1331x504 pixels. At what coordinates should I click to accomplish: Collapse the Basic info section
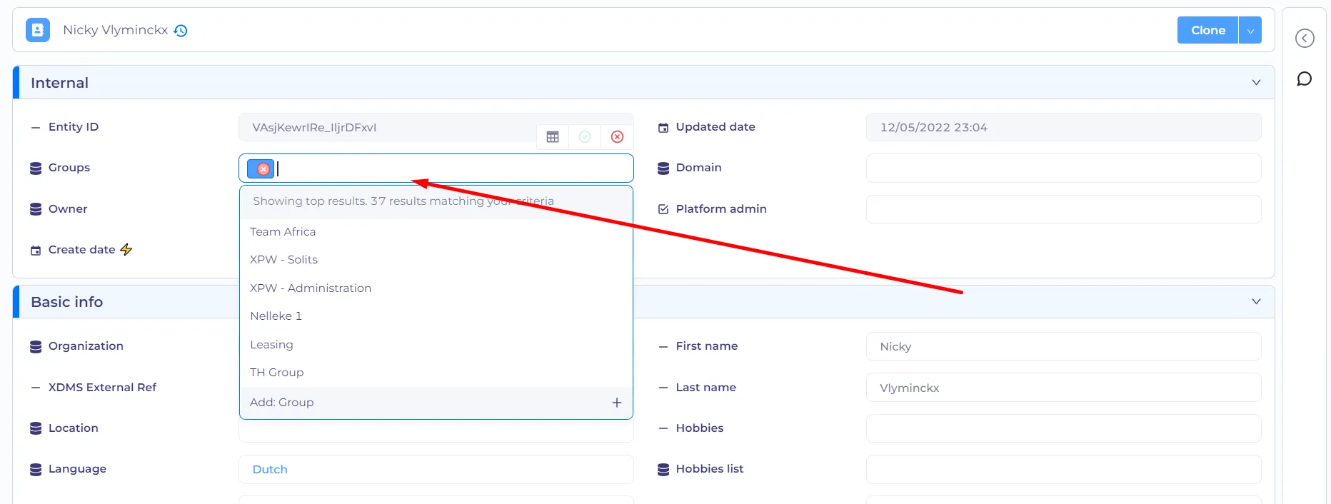[x=1256, y=302]
